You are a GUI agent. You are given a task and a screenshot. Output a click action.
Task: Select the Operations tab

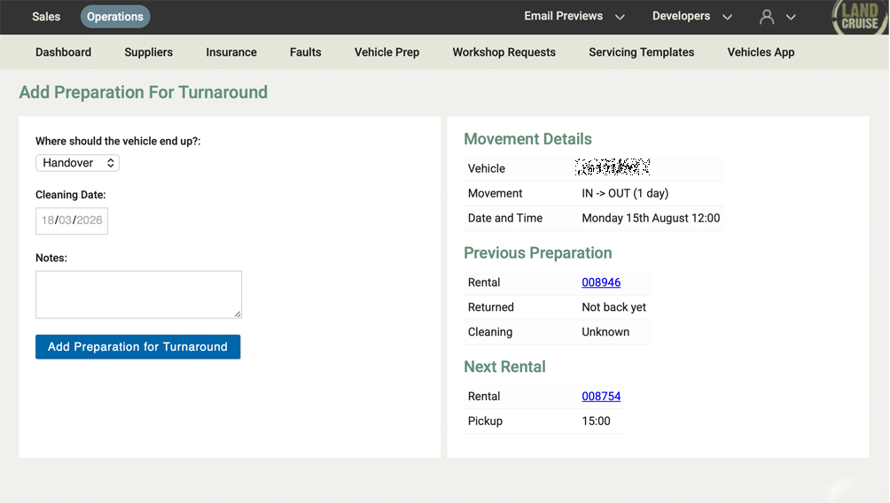(115, 17)
